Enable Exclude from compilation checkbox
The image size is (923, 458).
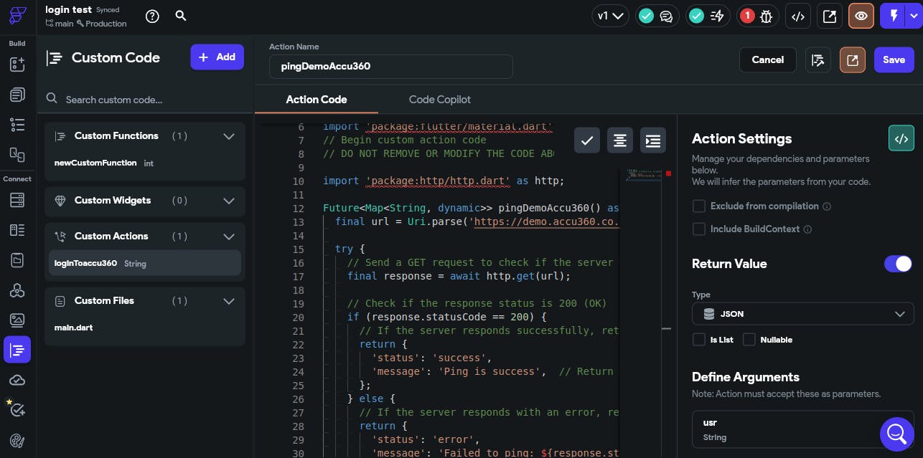point(698,206)
